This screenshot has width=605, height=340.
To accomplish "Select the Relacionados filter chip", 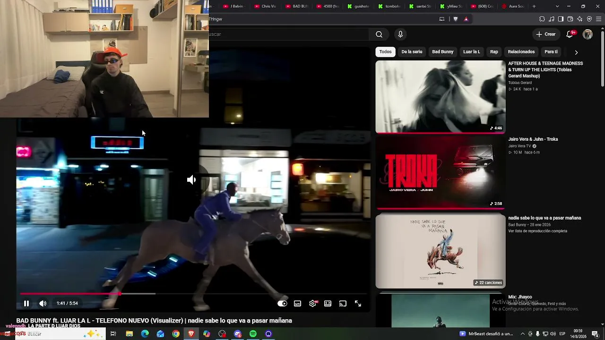I will (521, 52).
